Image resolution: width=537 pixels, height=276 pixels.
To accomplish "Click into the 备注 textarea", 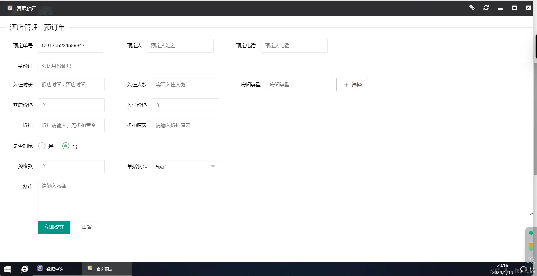I will (x=285, y=198).
